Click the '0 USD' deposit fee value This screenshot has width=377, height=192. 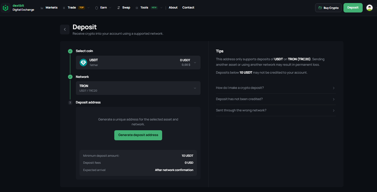(189, 163)
